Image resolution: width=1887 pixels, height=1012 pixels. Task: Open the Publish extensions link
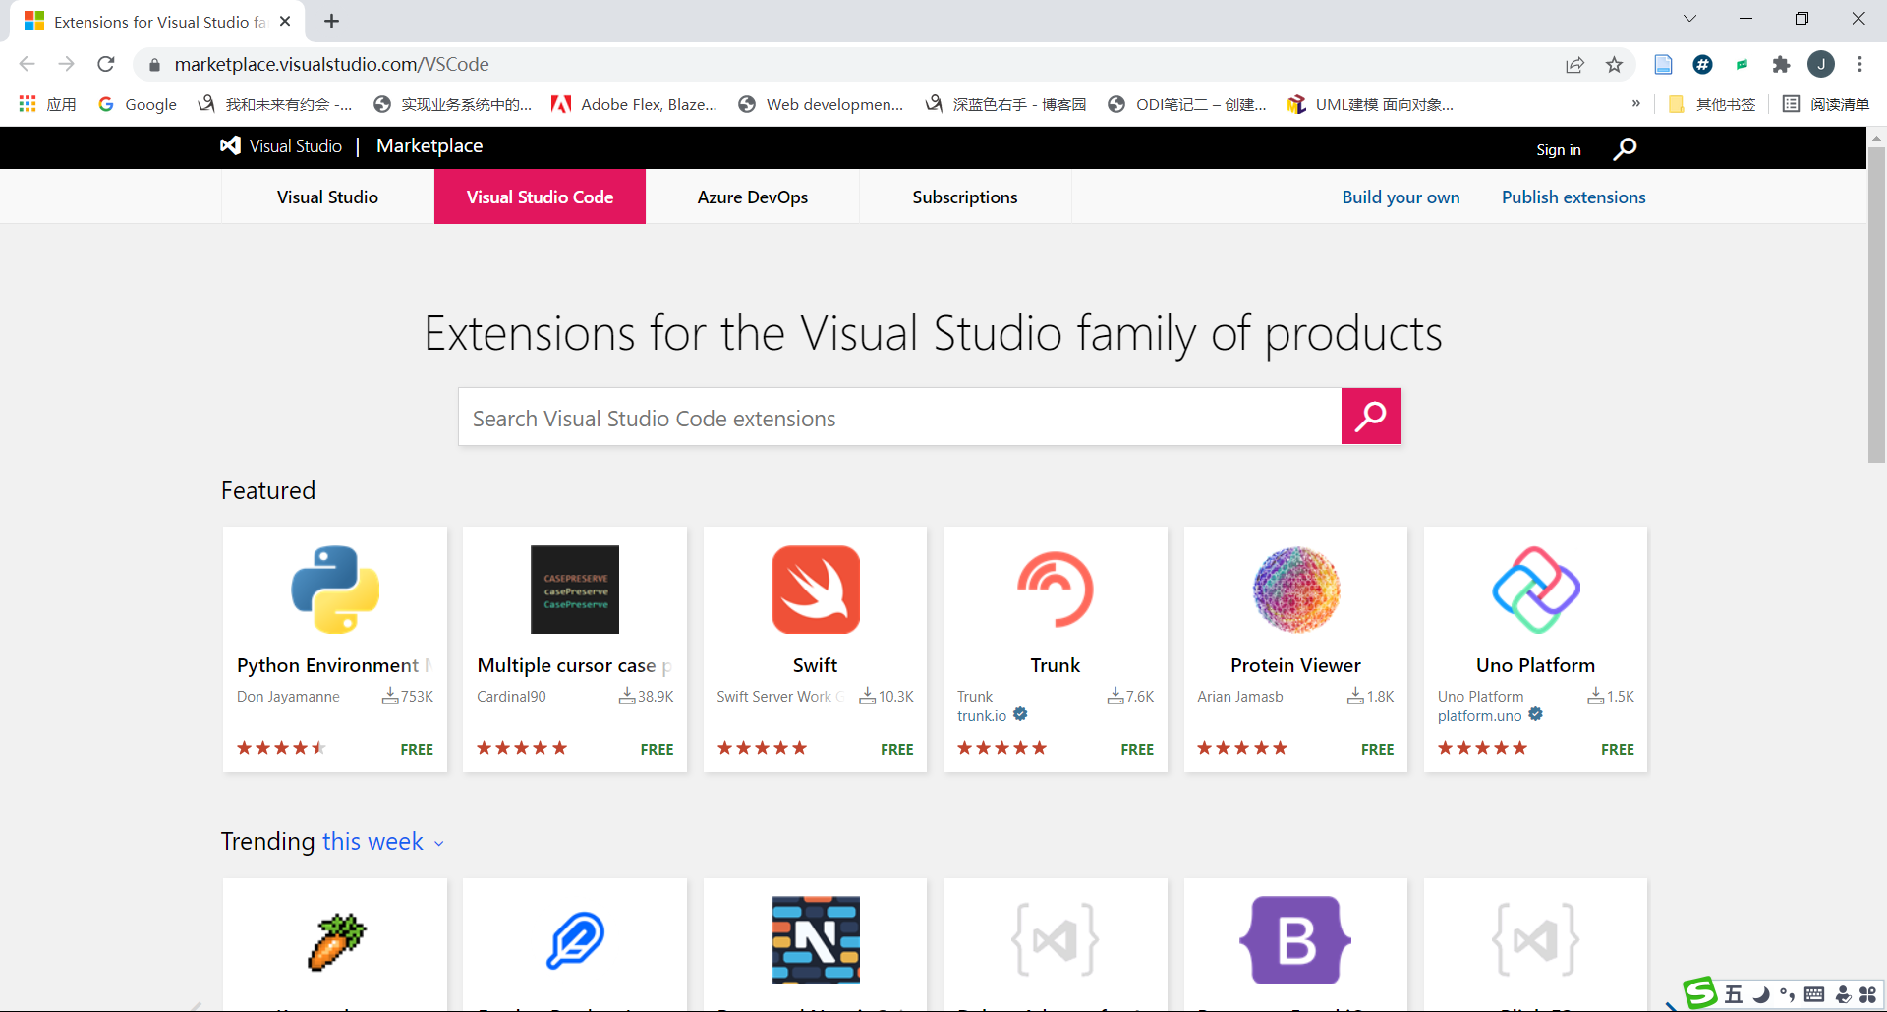pos(1573,197)
